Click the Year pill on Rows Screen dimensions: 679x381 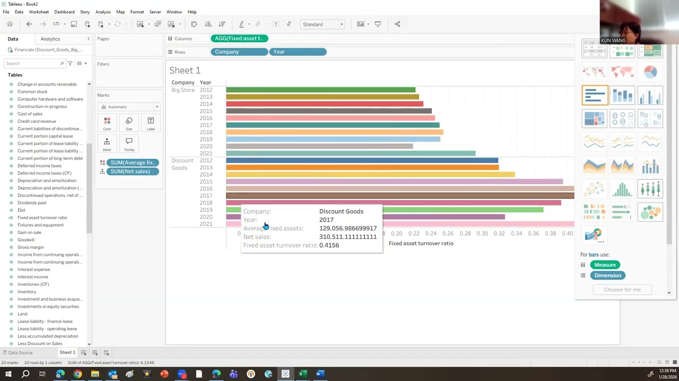click(x=298, y=52)
